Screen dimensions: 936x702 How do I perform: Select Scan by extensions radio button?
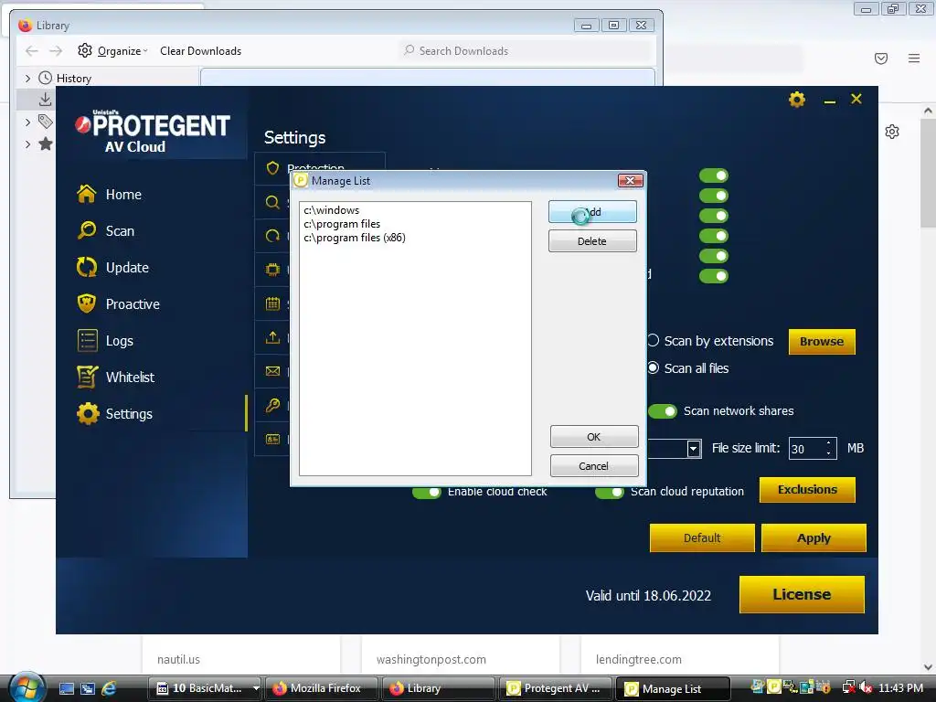(x=653, y=340)
